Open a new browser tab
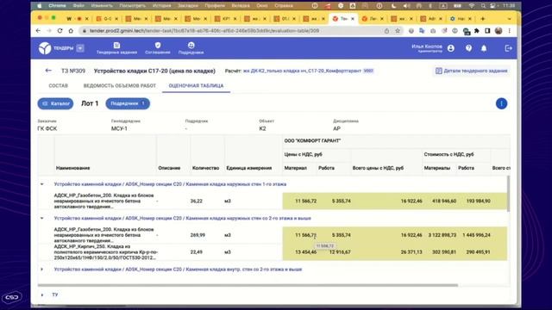Viewport: 552px width, 310px height. pos(483,19)
